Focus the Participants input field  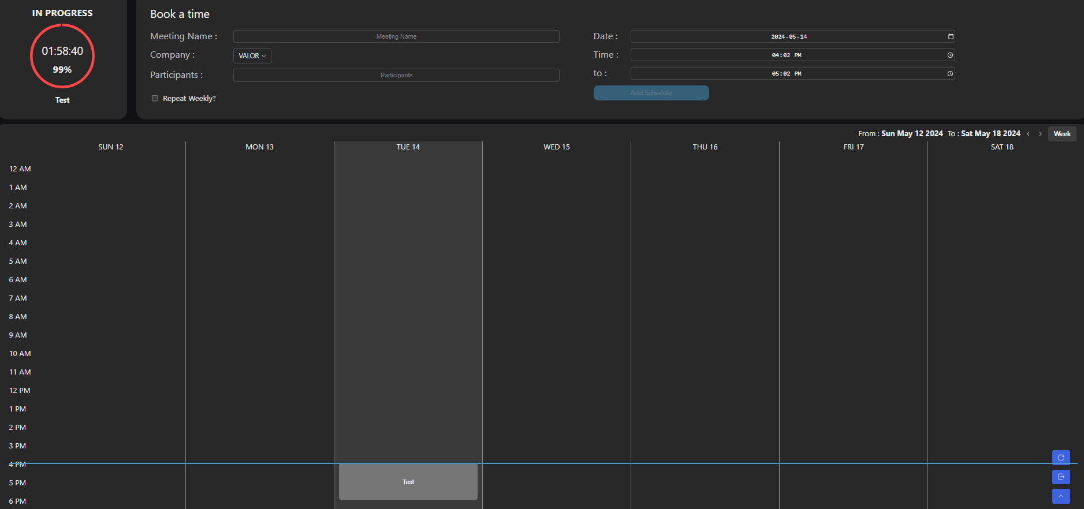[396, 75]
